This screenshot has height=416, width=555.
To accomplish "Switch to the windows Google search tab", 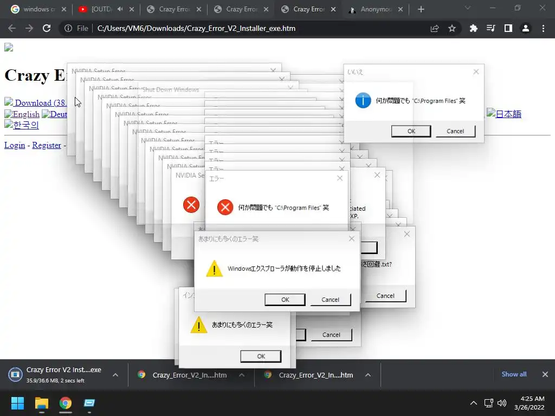I will [x=38, y=9].
